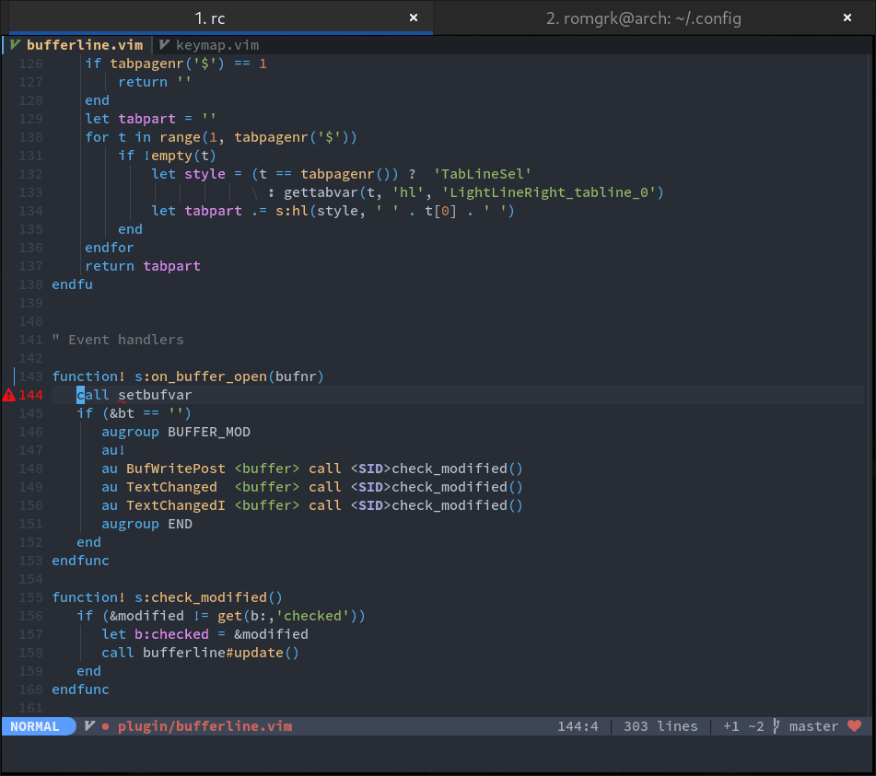Click the '303 lines' statusline entry
Screen dimensions: 876x776
[x=660, y=726]
